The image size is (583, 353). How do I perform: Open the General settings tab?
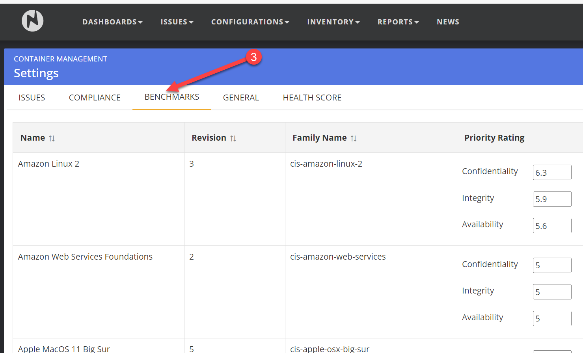(241, 98)
